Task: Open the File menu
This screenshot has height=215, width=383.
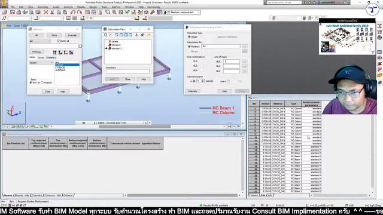Action: click(13, 7)
